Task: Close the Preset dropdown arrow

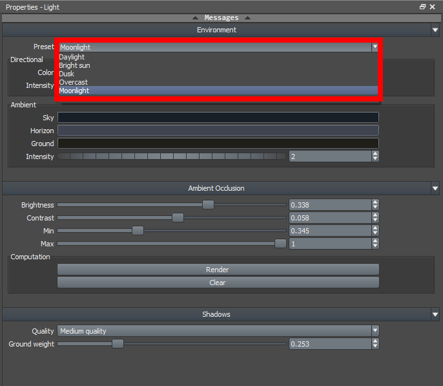Action: click(x=375, y=47)
